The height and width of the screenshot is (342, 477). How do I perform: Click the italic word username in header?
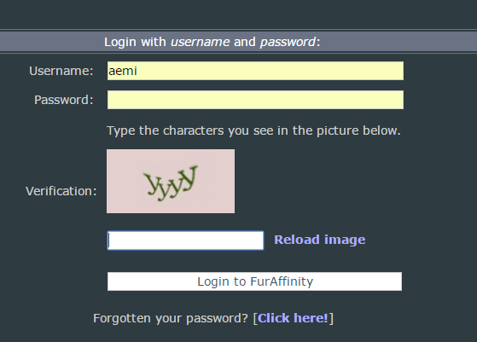coord(201,42)
